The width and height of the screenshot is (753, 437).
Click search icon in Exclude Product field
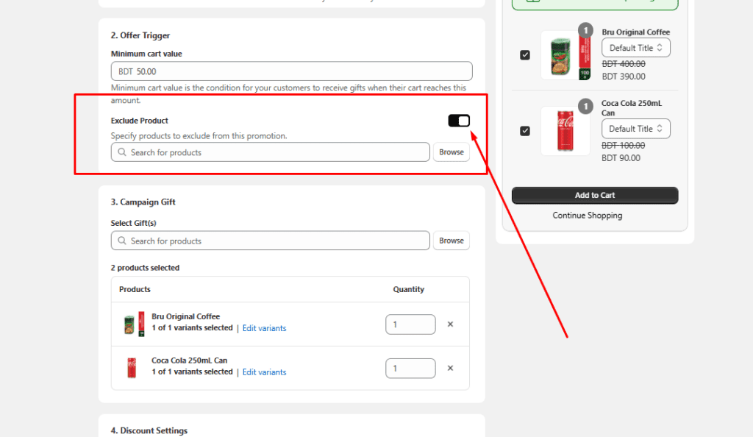[122, 152]
